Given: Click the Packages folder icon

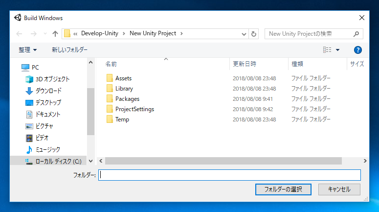Looking at the screenshot, I should (110, 98).
